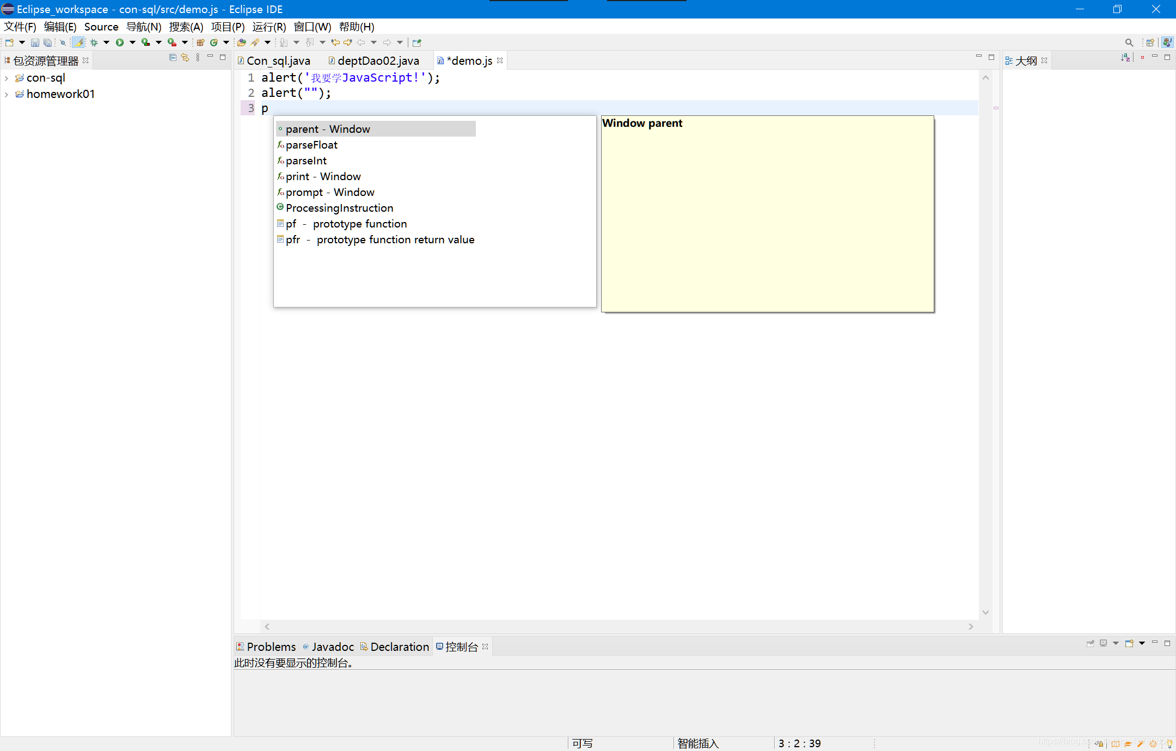Start the Debug bug icon
1176x751 pixels.
(x=94, y=42)
